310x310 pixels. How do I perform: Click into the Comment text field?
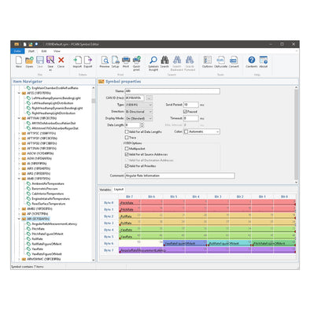pyautogui.click(x=180, y=175)
